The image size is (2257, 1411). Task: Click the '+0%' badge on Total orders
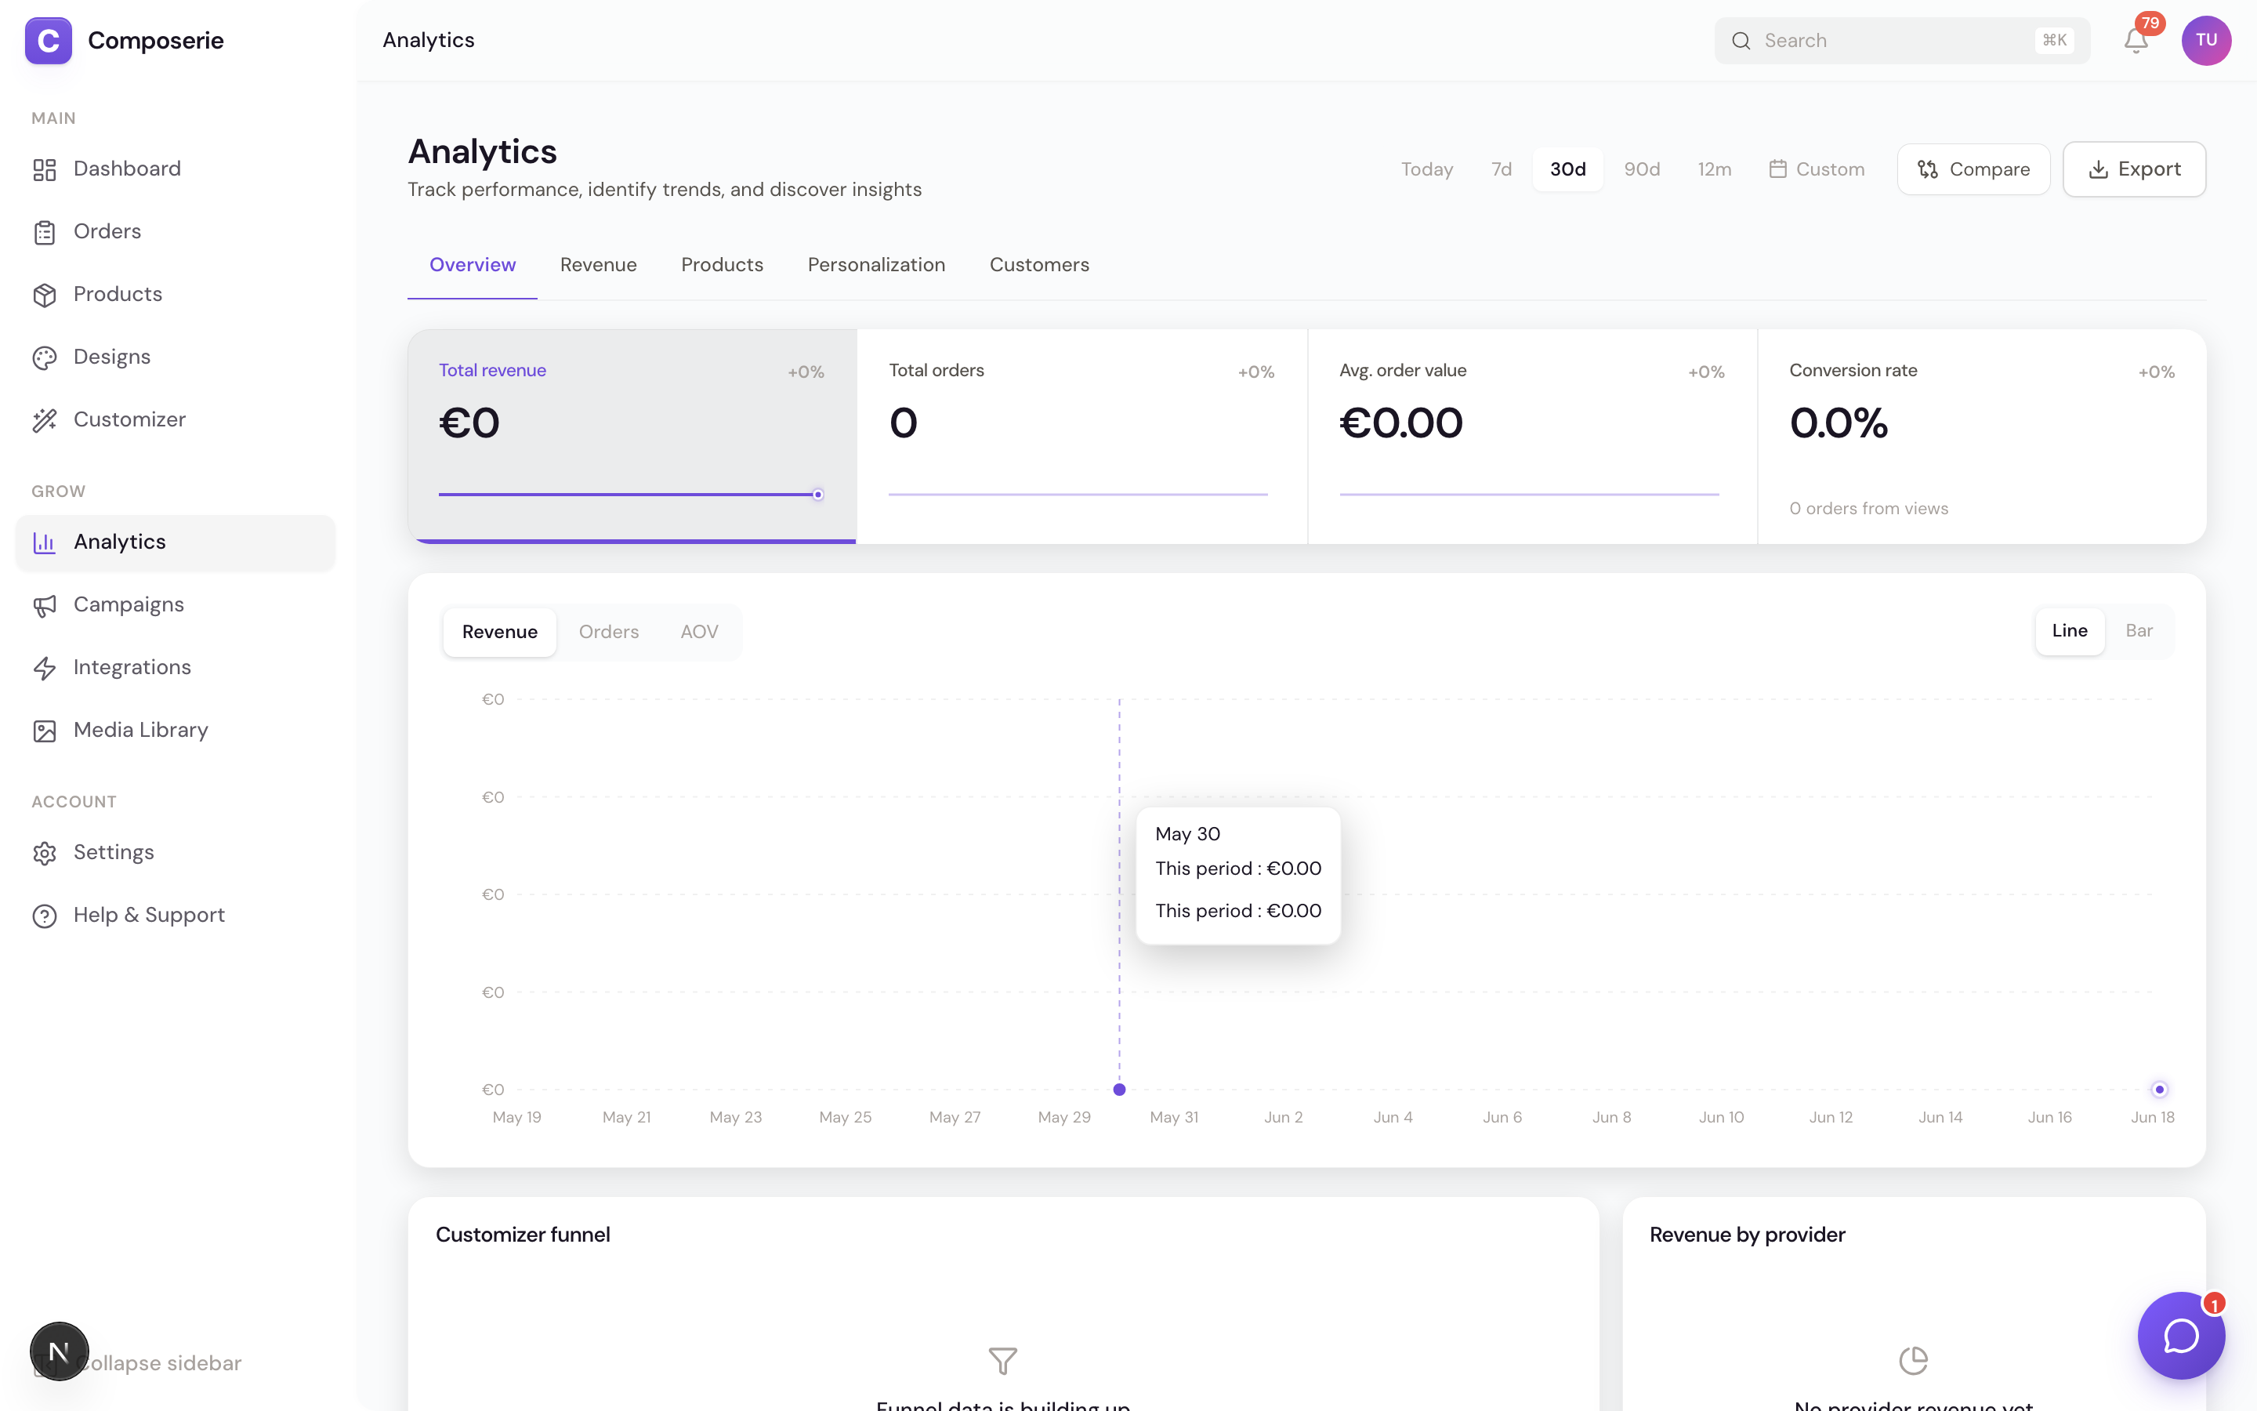1255,372
